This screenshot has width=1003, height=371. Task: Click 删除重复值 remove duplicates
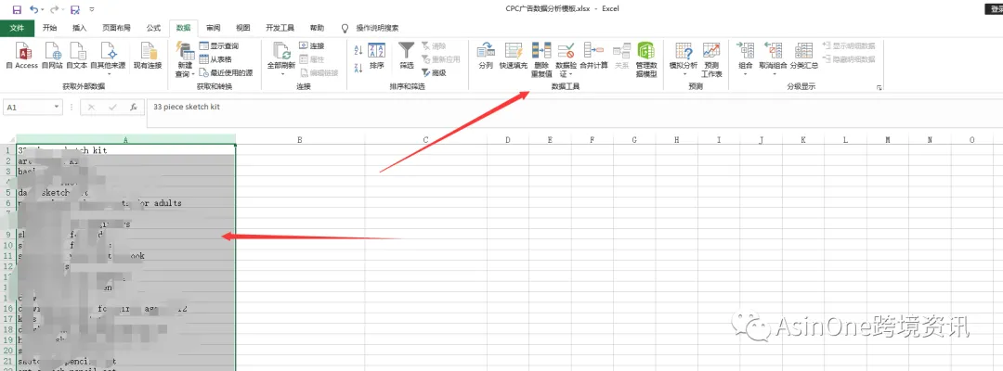[x=541, y=58]
